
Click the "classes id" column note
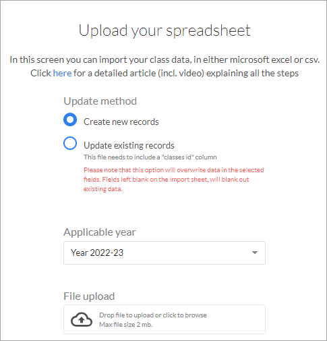click(150, 157)
